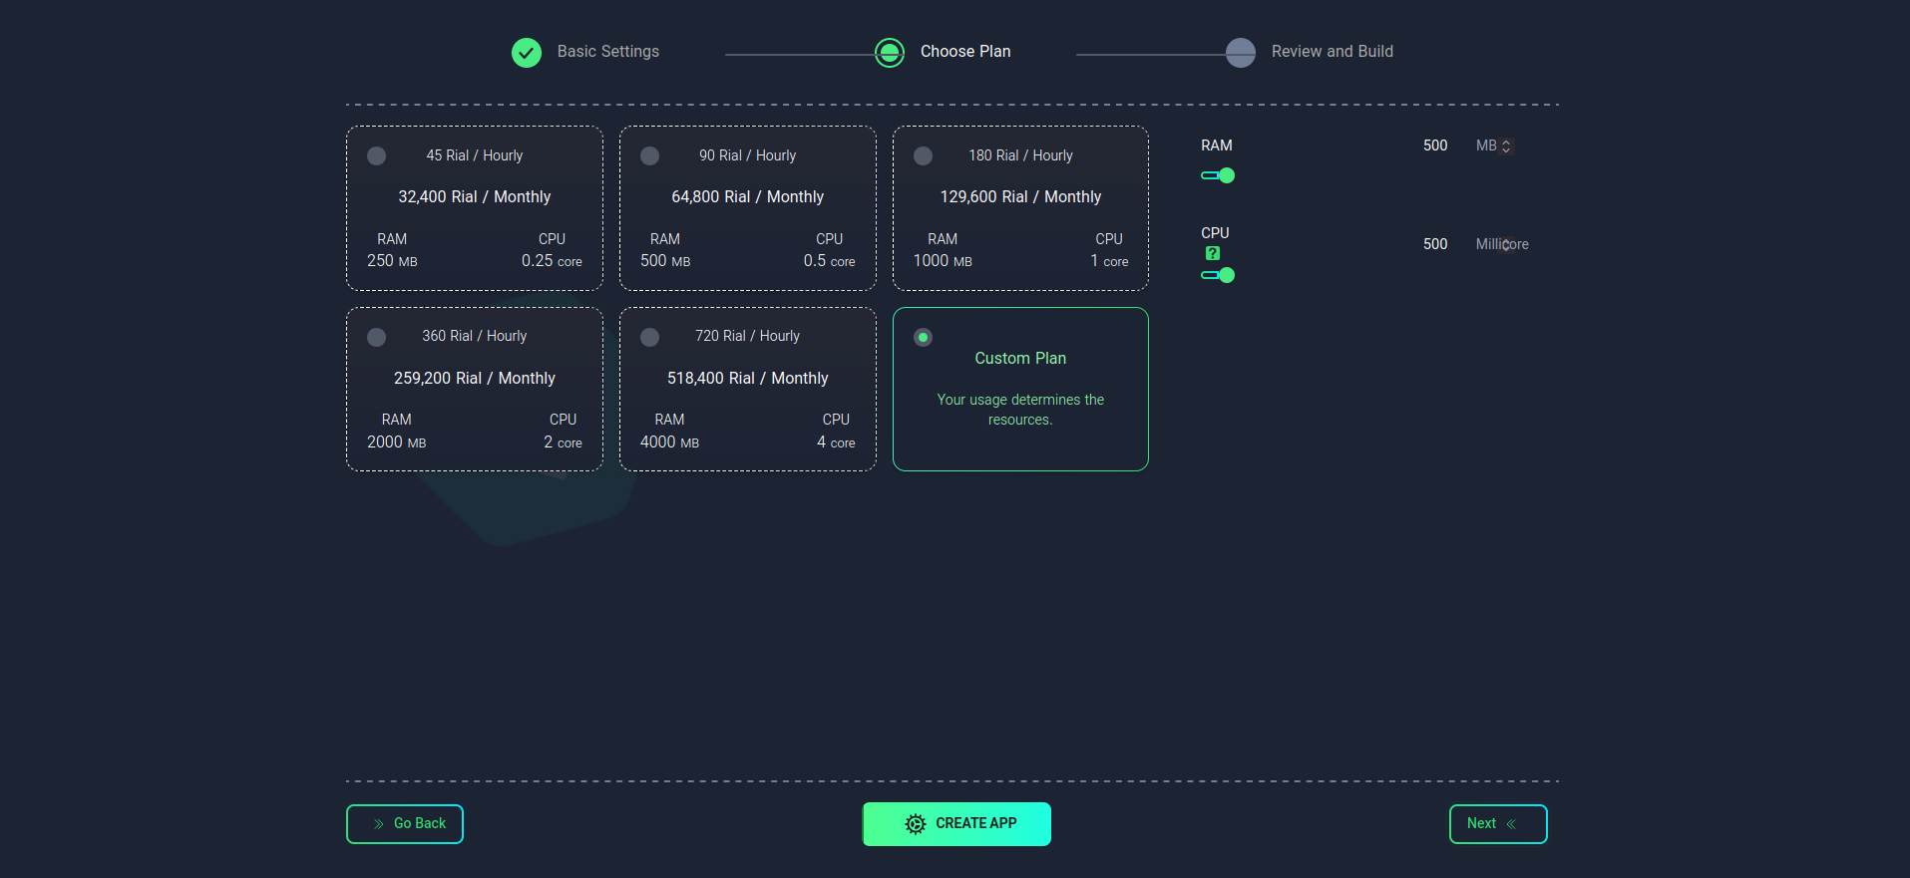Click the CPU slider handle
Image resolution: width=1910 pixels, height=878 pixels.
1227,275
